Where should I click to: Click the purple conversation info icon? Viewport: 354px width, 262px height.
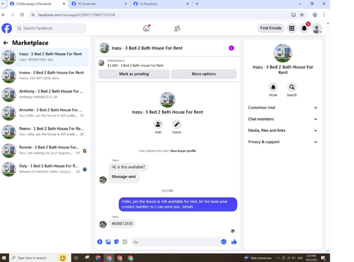tap(232, 48)
